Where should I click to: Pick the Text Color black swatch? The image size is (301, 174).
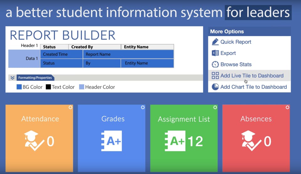click(x=48, y=87)
